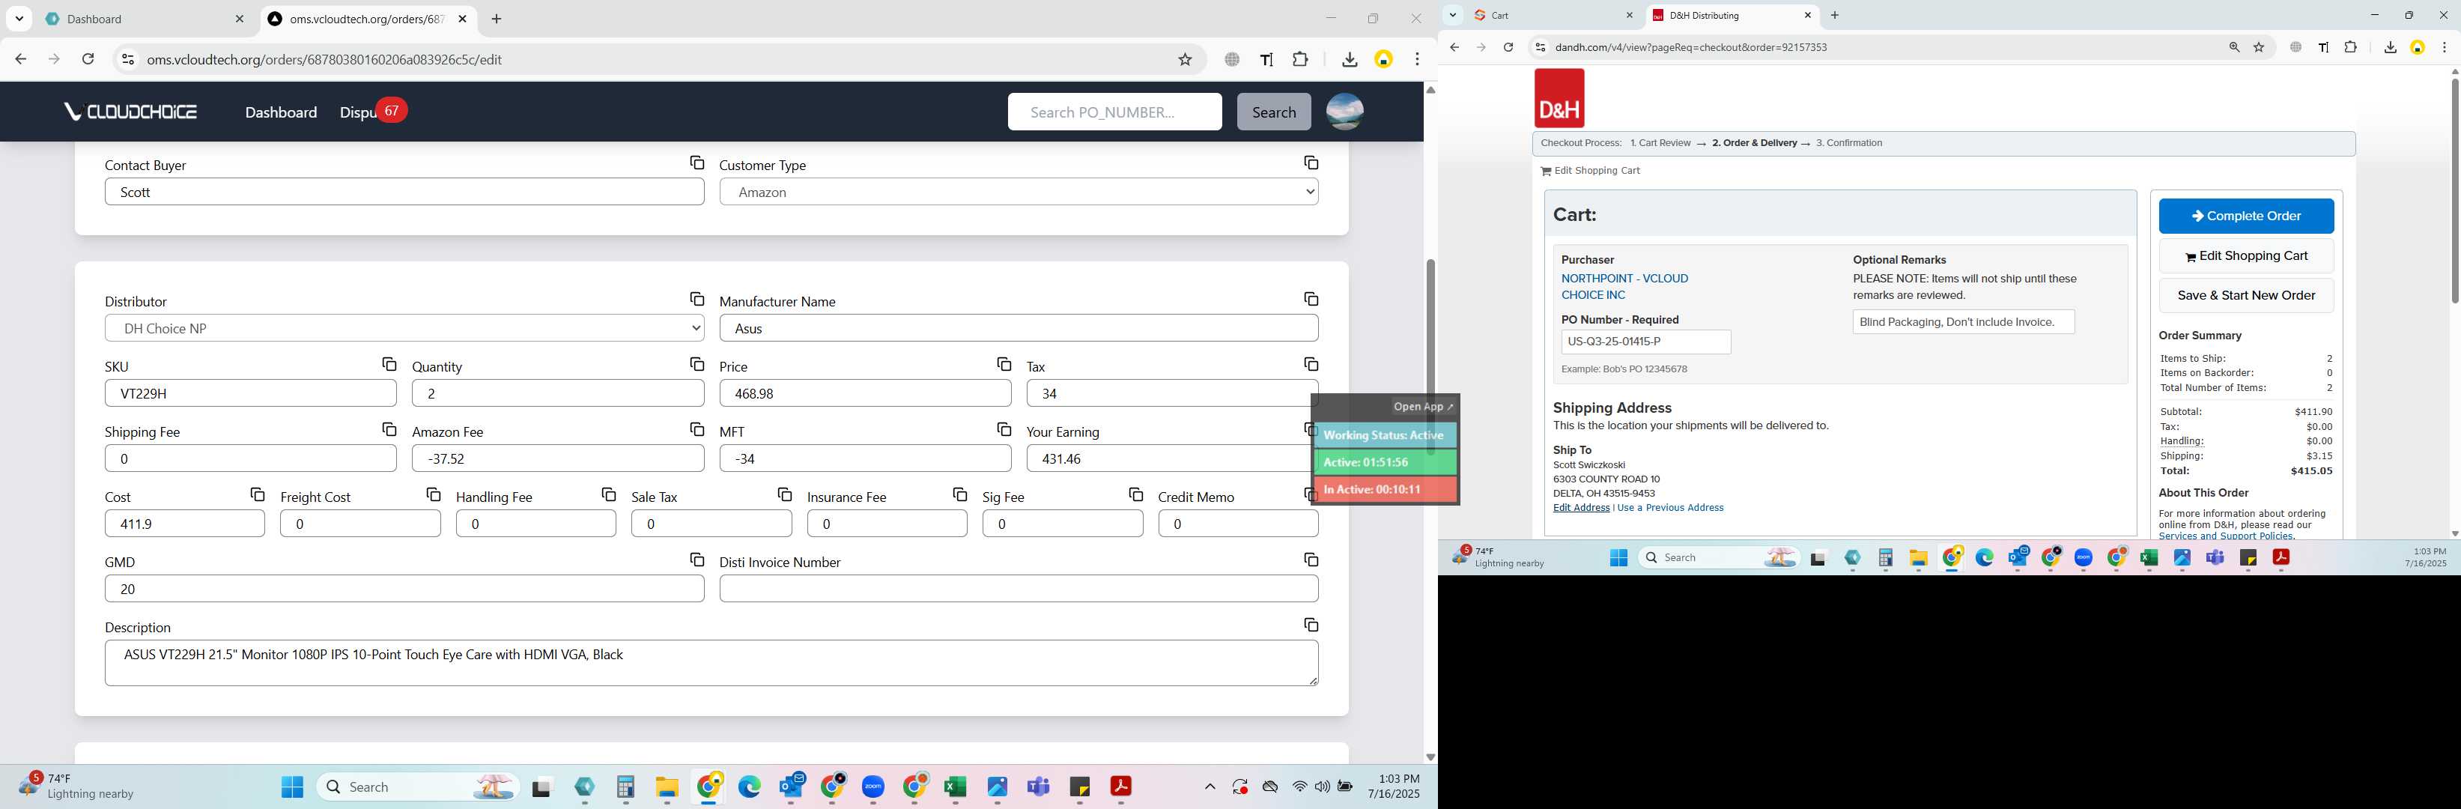Follow the Use a Previous Address link
The height and width of the screenshot is (809, 2461).
tap(1669, 508)
